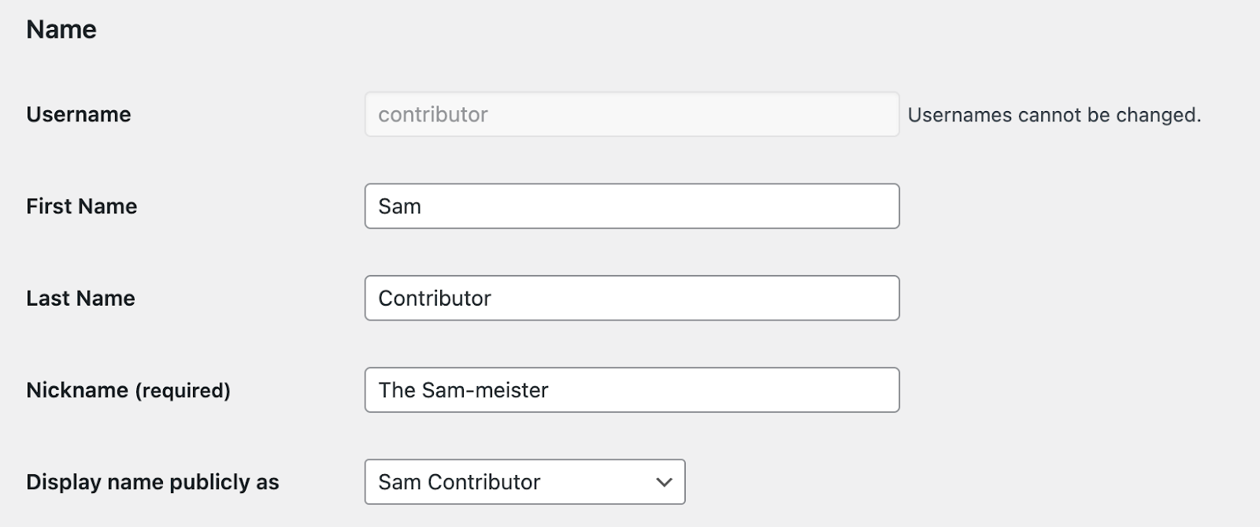Screen dimensions: 1260x527
Task: Select the 'Sam Contributor' value in the dropdown
Action: [459, 482]
